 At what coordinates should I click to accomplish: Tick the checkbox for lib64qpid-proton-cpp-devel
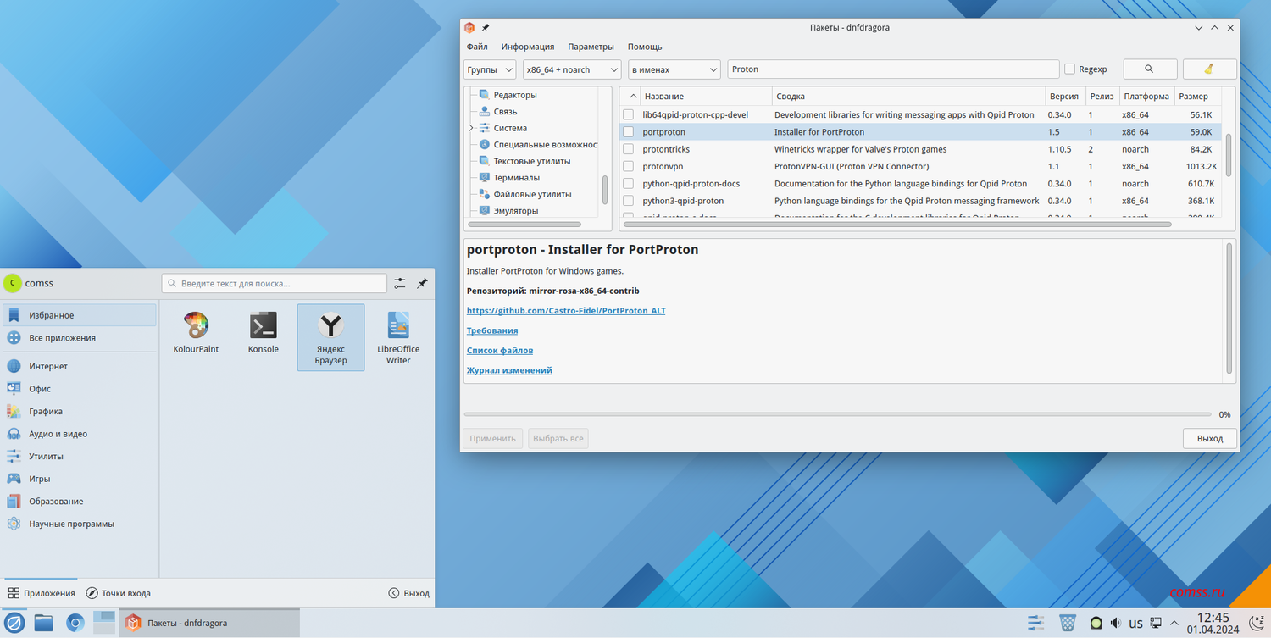coord(628,114)
